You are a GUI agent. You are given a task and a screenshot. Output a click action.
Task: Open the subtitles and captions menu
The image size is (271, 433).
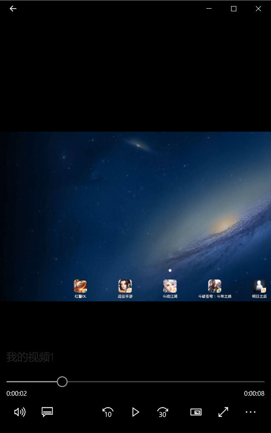point(47,412)
